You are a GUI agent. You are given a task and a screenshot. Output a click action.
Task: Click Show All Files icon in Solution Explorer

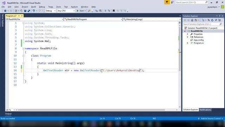pyautogui.click(x=219, y=20)
